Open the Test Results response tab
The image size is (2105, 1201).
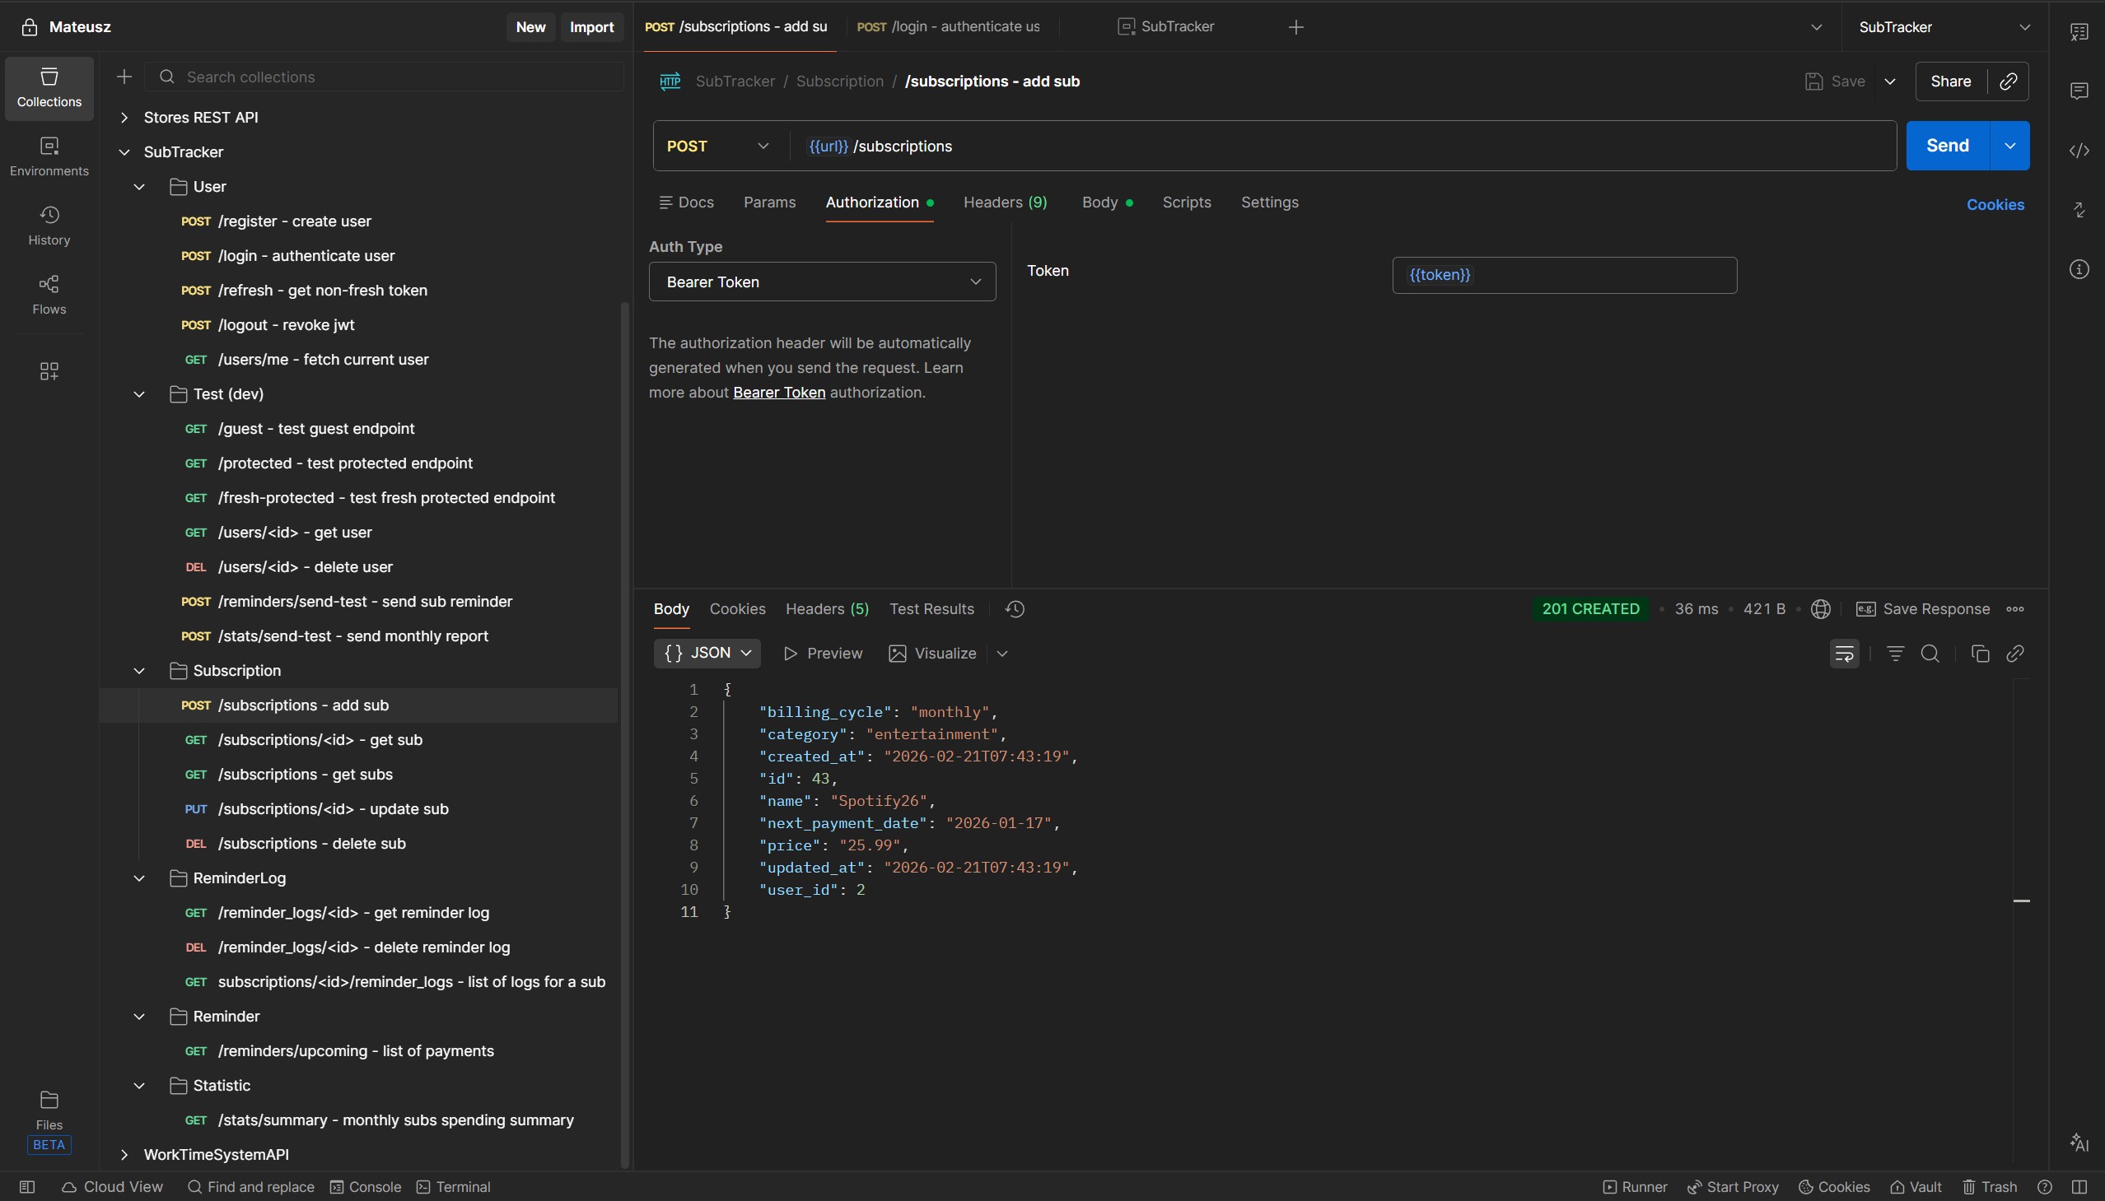tap(931, 609)
